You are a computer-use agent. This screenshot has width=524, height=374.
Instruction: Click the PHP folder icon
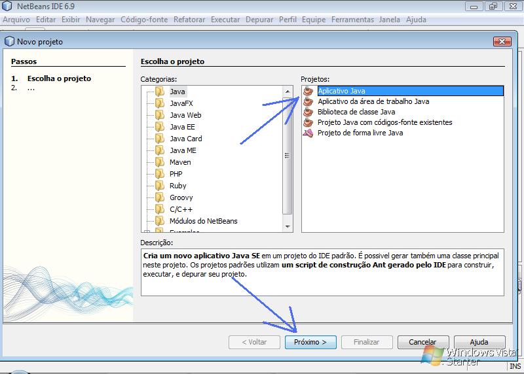click(x=160, y=174)
